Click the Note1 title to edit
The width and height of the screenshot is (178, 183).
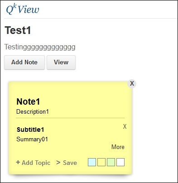(28, 101)
